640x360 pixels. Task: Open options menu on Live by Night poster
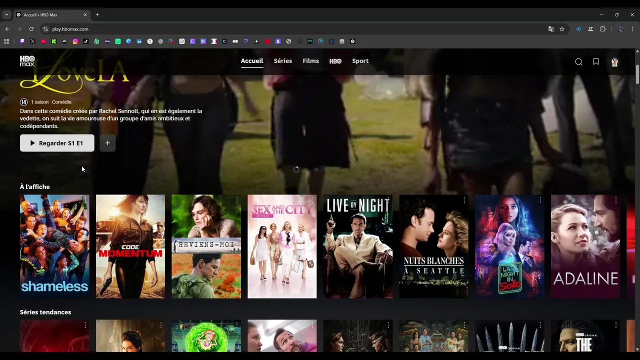click(x=388, y=200)
